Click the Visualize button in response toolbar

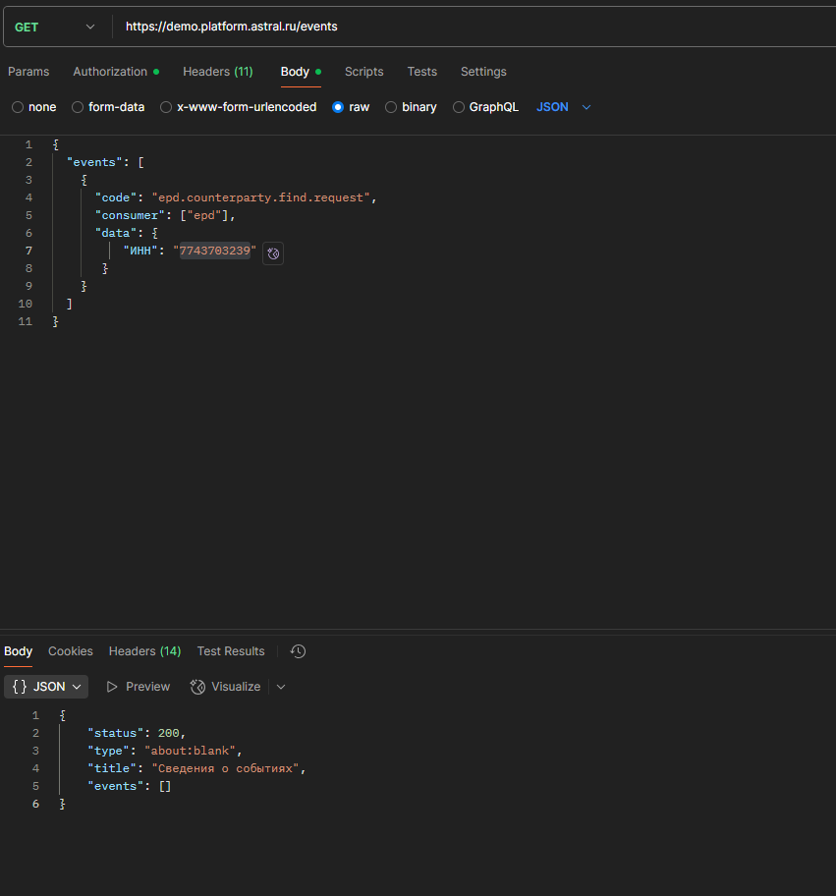point(226,687)
